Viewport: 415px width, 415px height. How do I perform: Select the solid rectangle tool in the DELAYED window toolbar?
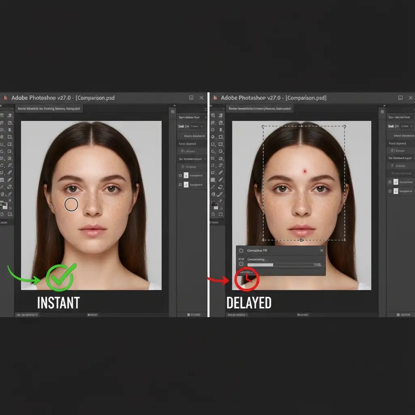pyautogui.click(x=213, y=180)
